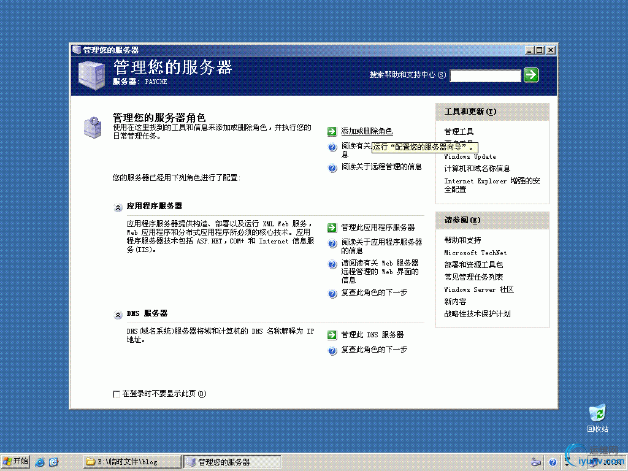Open 管理工具 in tools panel

(x=459, y=132)
